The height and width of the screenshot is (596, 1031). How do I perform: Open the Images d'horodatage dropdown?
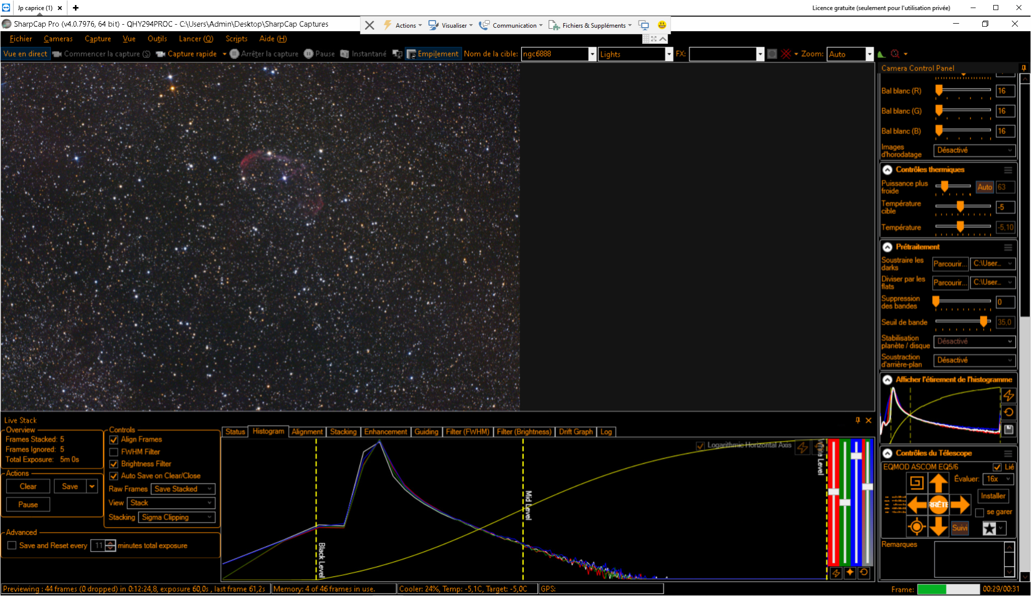(974, 150)
